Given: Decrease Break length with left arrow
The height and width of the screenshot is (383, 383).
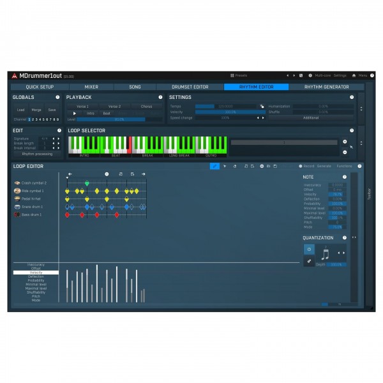Looking at the screenshot, I should pos(54,143).
